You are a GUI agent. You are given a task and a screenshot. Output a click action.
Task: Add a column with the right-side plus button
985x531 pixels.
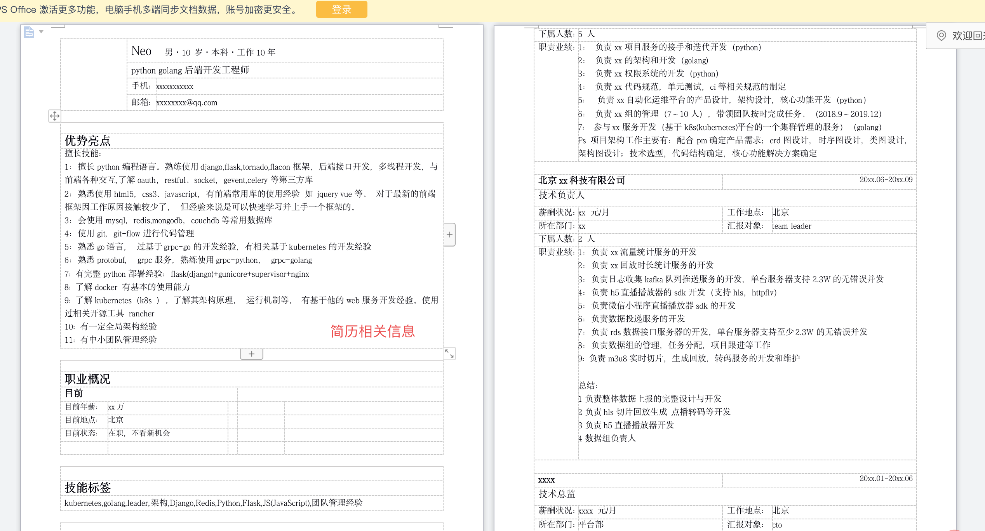(449, 234)
